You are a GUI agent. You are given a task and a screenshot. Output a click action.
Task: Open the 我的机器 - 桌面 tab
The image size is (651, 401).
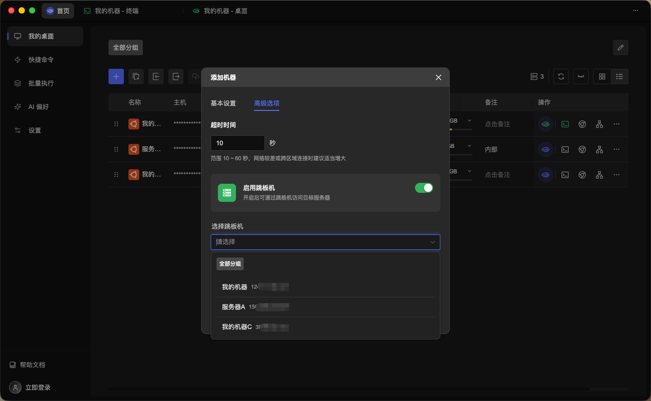[220, 11]
